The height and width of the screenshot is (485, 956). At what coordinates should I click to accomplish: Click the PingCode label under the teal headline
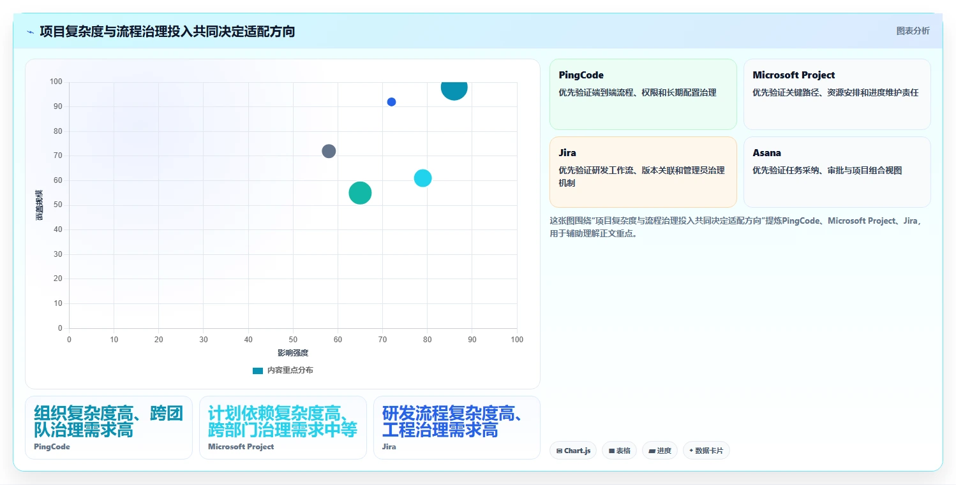52,447
